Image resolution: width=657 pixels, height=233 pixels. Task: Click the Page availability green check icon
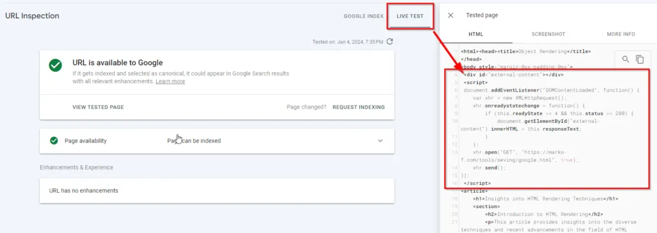click(54, 141)
